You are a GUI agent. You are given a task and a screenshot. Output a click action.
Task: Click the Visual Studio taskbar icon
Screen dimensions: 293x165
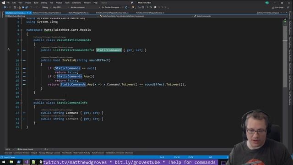pyautogui.click(x=26, y=162)
